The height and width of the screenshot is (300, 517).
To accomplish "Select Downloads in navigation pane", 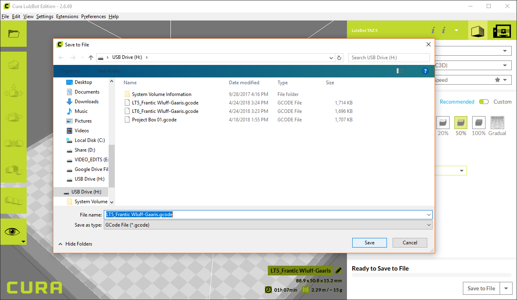I will click(x=86, y=102).
